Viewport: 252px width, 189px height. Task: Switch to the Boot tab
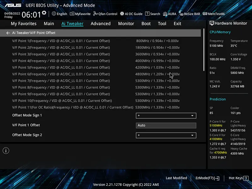click(x=146, y=24)
